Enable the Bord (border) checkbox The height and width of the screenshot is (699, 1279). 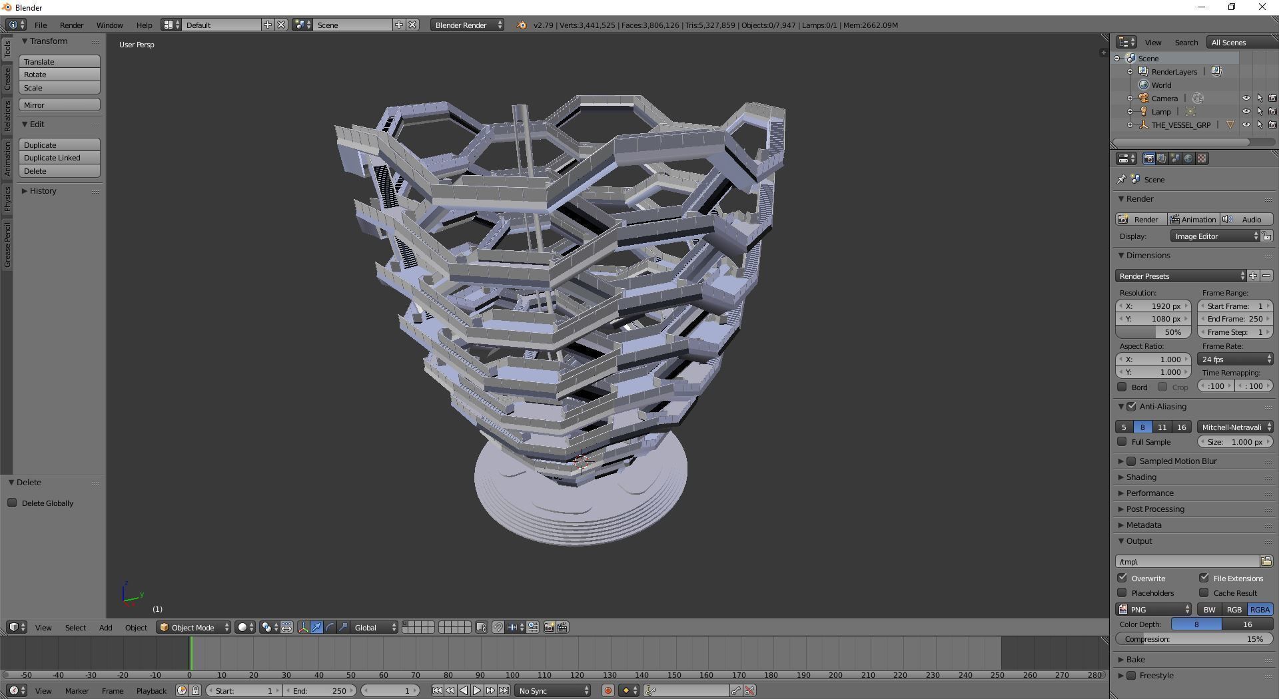pyautogui.click(x=1122, y=387)
